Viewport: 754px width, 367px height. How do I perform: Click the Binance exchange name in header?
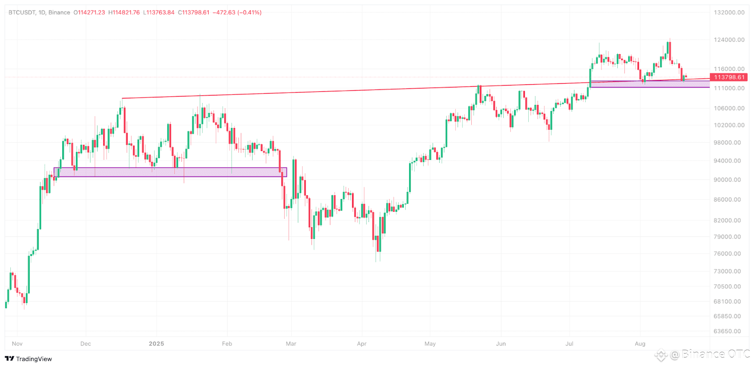click(x=59, y=12)
